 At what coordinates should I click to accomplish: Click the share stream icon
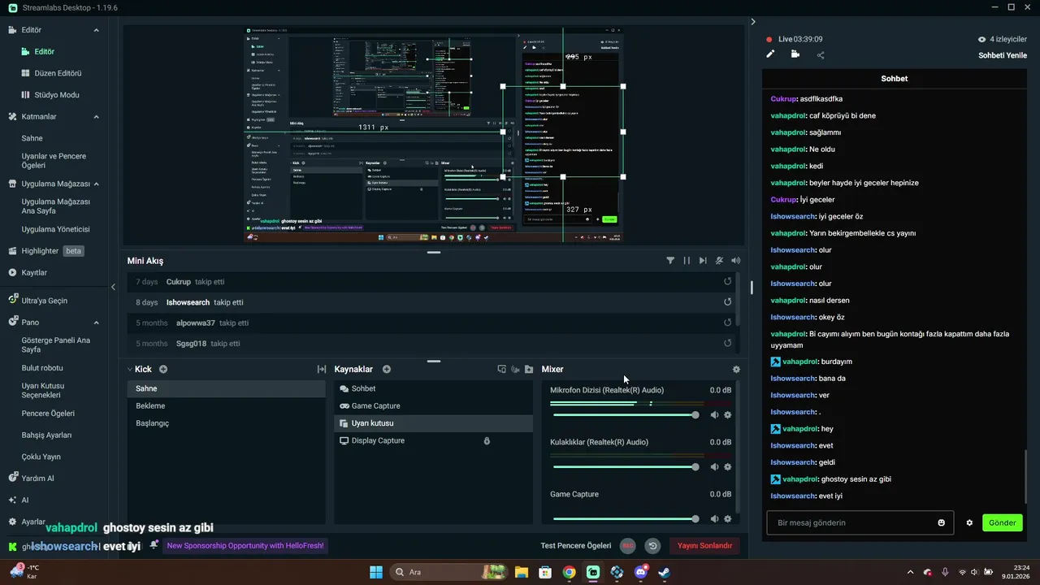click(x=821, y=55)
